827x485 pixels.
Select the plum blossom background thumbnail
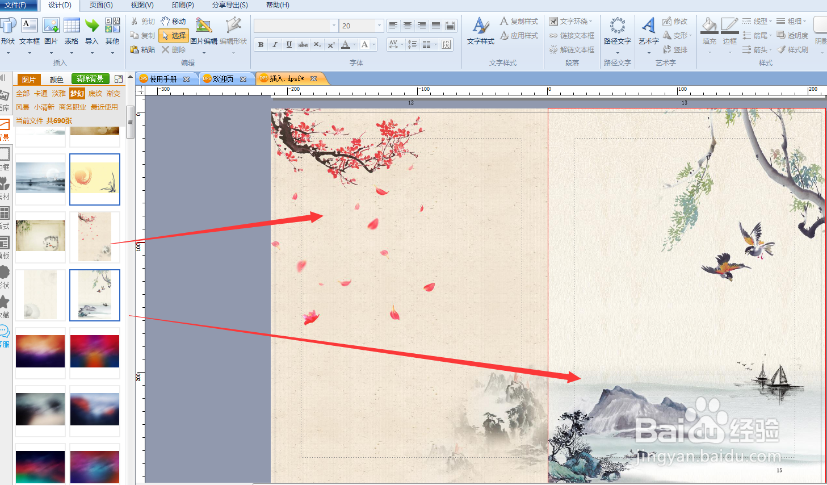[x=95, y=237]
